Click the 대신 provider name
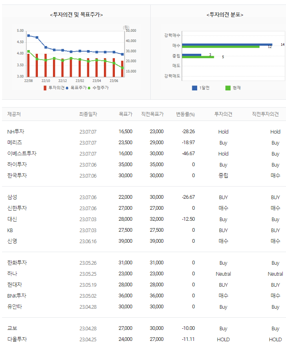The image size is (286, 347). [12, 219]
